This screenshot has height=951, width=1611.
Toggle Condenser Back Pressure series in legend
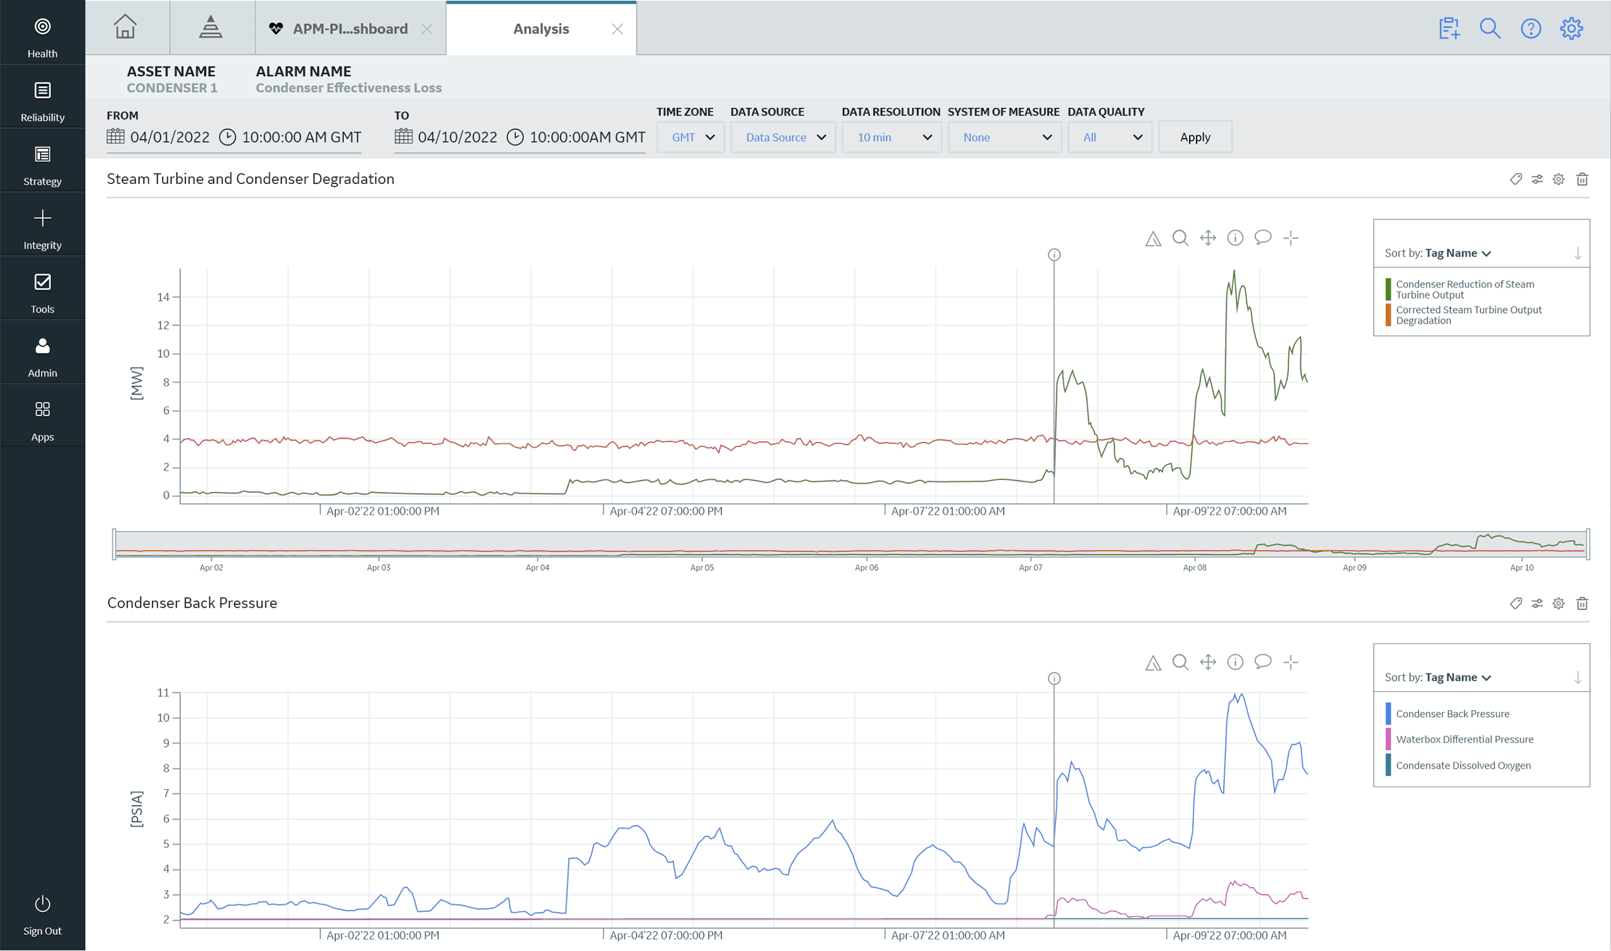click(x=1452, y=714)
